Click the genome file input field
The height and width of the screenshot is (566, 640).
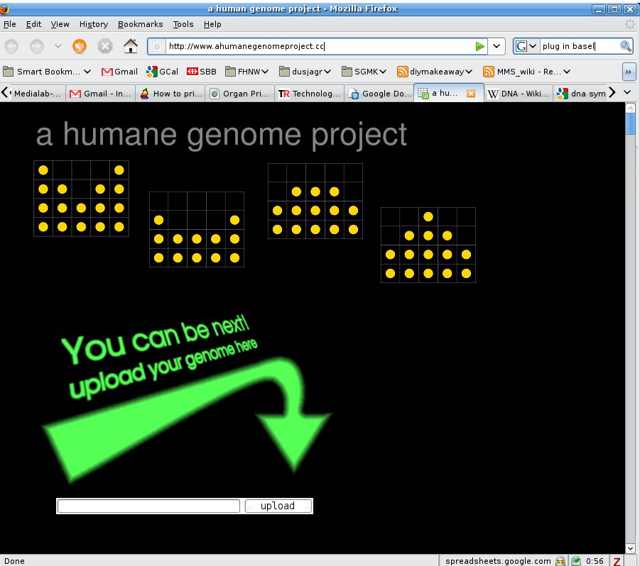click(148, 506)
